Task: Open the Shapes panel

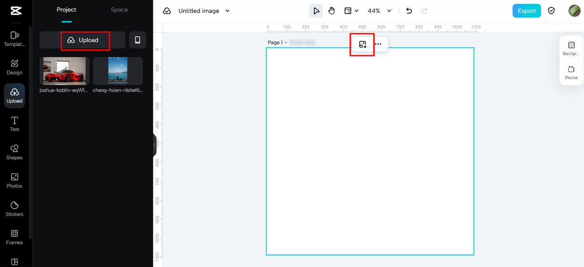Action: (14, 152)
